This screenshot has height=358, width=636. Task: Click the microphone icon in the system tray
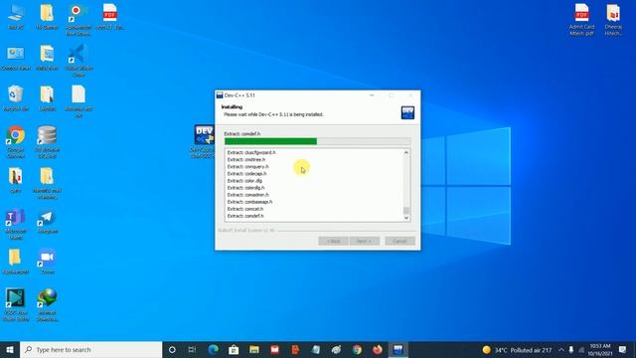click(571, 349)
